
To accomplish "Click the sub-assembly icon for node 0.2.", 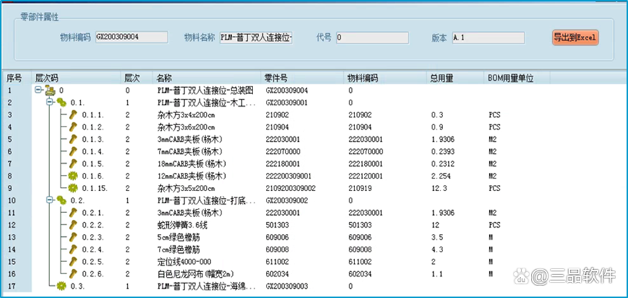I will coord(62,200).
